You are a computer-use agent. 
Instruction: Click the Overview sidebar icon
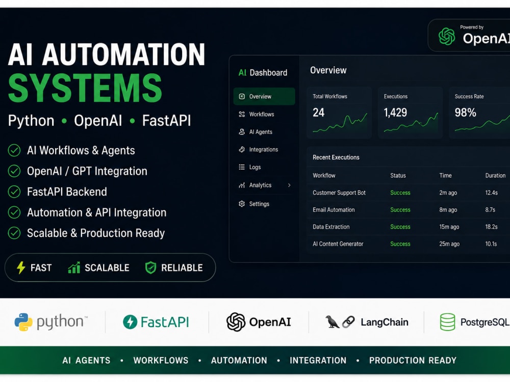tap(242, 96)
